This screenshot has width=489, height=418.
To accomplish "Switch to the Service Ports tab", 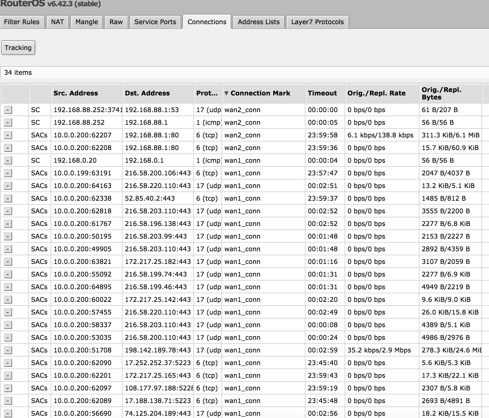I will pos(155,22).
